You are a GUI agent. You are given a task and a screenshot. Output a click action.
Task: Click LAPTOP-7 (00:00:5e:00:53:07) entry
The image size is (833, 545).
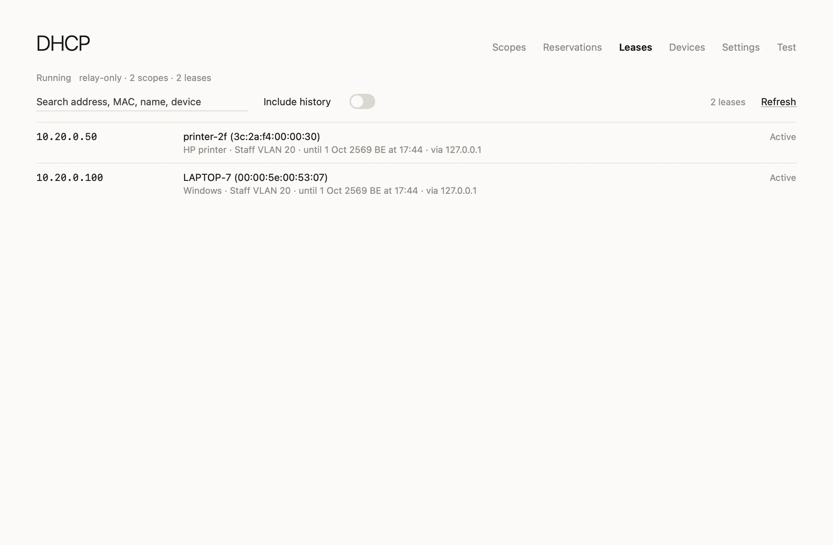255,177
